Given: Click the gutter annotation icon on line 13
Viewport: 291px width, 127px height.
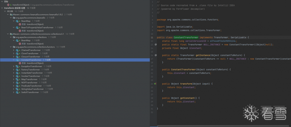Looking at the screenshot, I should tap(156, 45).
